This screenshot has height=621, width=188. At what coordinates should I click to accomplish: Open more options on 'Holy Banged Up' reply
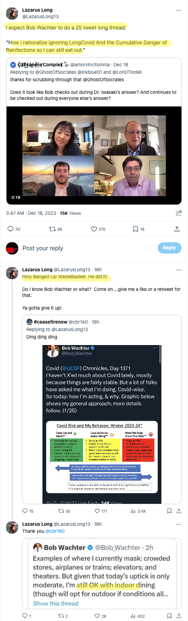point(179,269)
